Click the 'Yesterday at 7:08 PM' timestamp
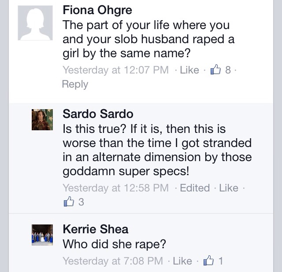This screenshot has width=282, height=272. 113,261
